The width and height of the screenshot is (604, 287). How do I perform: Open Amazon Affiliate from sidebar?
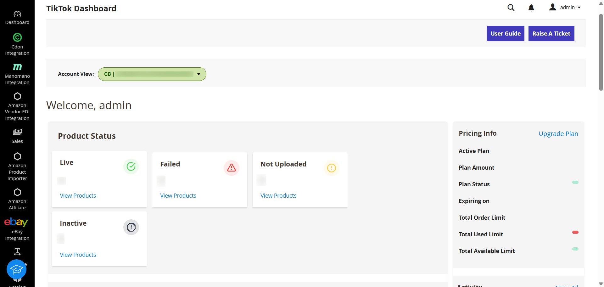17,192
